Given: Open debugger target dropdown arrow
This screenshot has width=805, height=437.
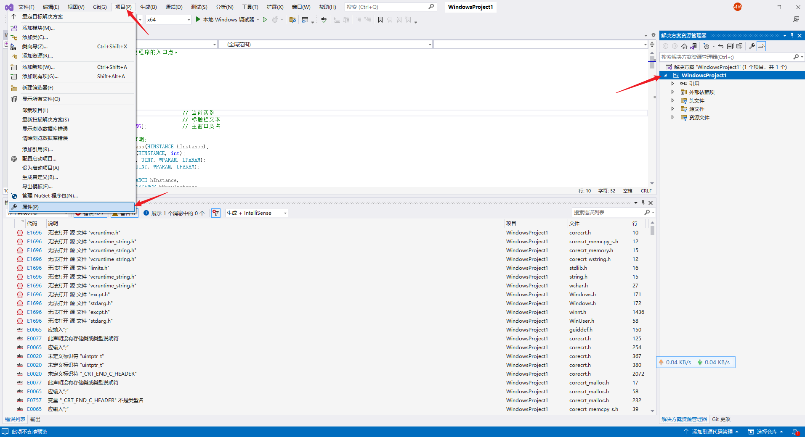Looking at the screenshot, I should click(258, 19).
